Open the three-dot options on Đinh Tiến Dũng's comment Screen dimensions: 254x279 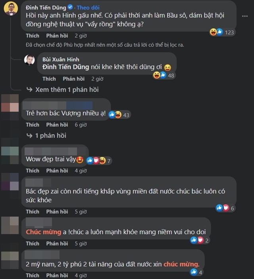[245, 16]
